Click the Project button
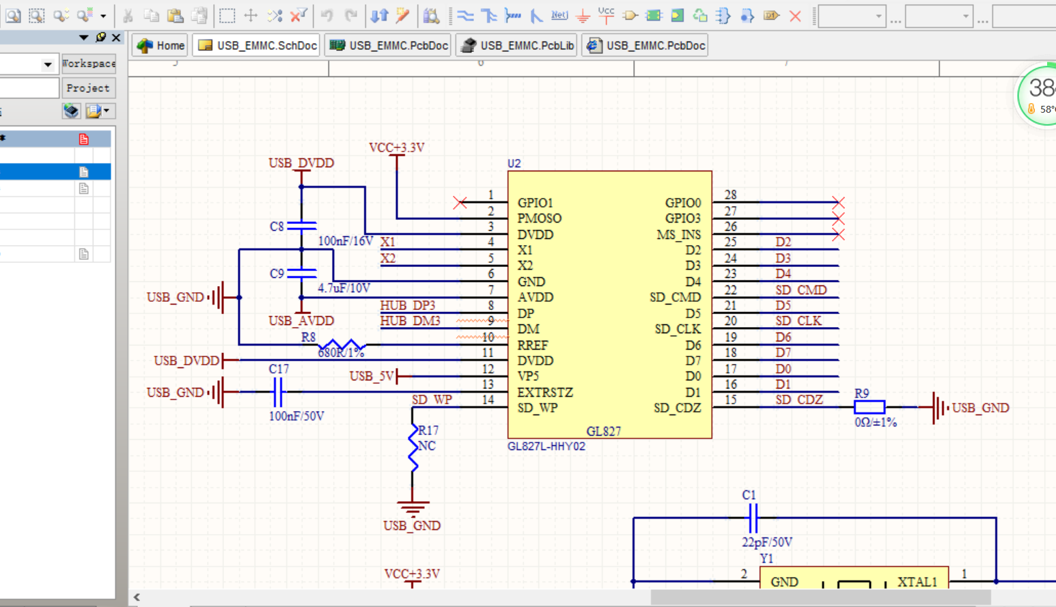Image resolution: width=1056 pixels, height=607 pixels. (x=88, y=88)
